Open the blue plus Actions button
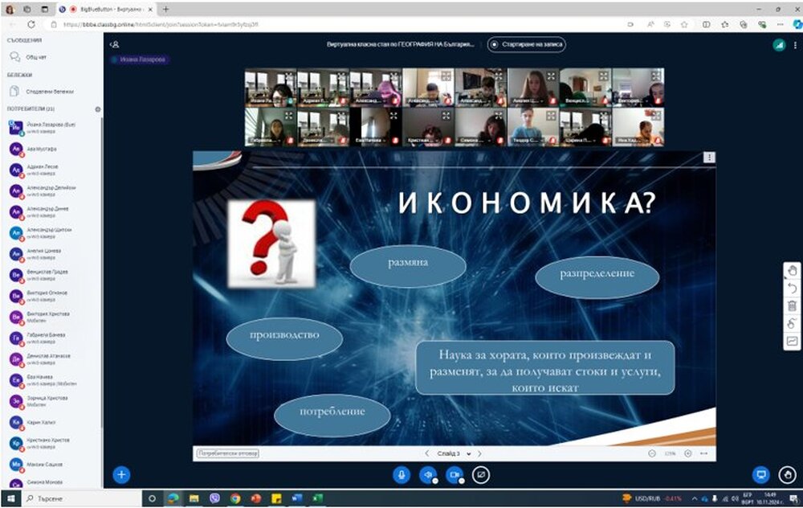803x508 pixels. tap(121, 474)
